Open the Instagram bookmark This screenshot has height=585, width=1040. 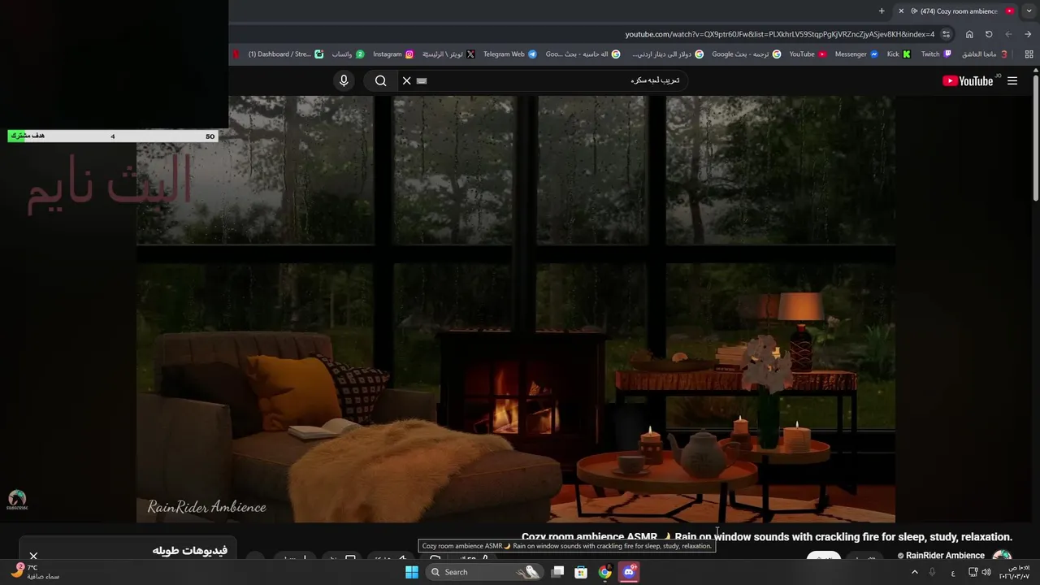pyautogui.click(x=393, y=54)
